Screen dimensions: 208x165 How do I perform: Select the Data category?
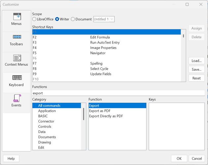[57, 132]
